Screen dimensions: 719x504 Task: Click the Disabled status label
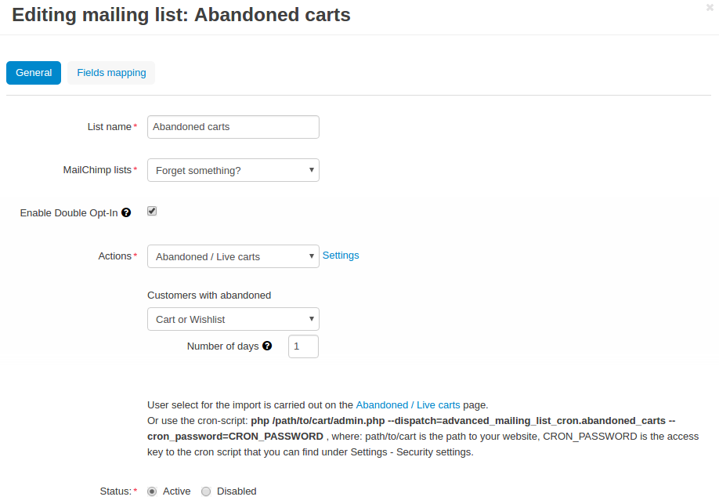tap(237, 491)
